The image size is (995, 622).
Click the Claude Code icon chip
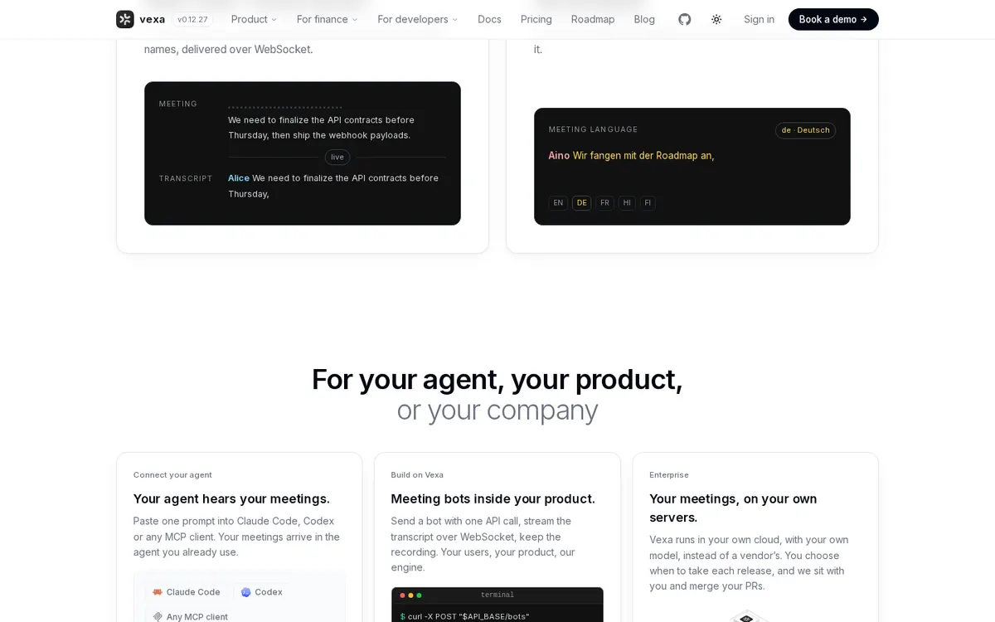[x=187, y=592]
